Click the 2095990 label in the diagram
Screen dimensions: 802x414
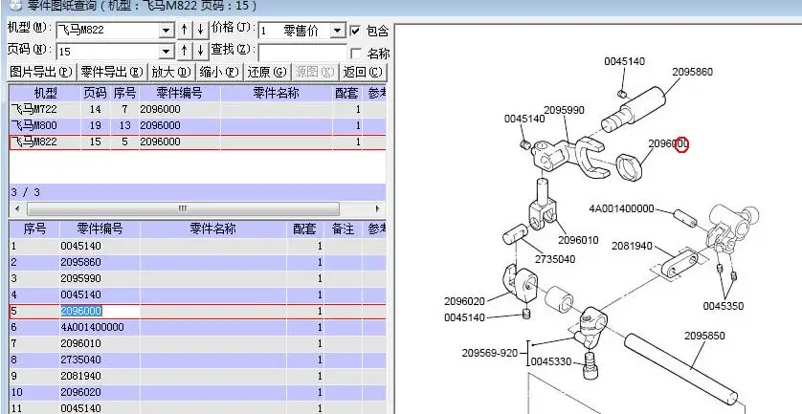[x=564, y=110]
